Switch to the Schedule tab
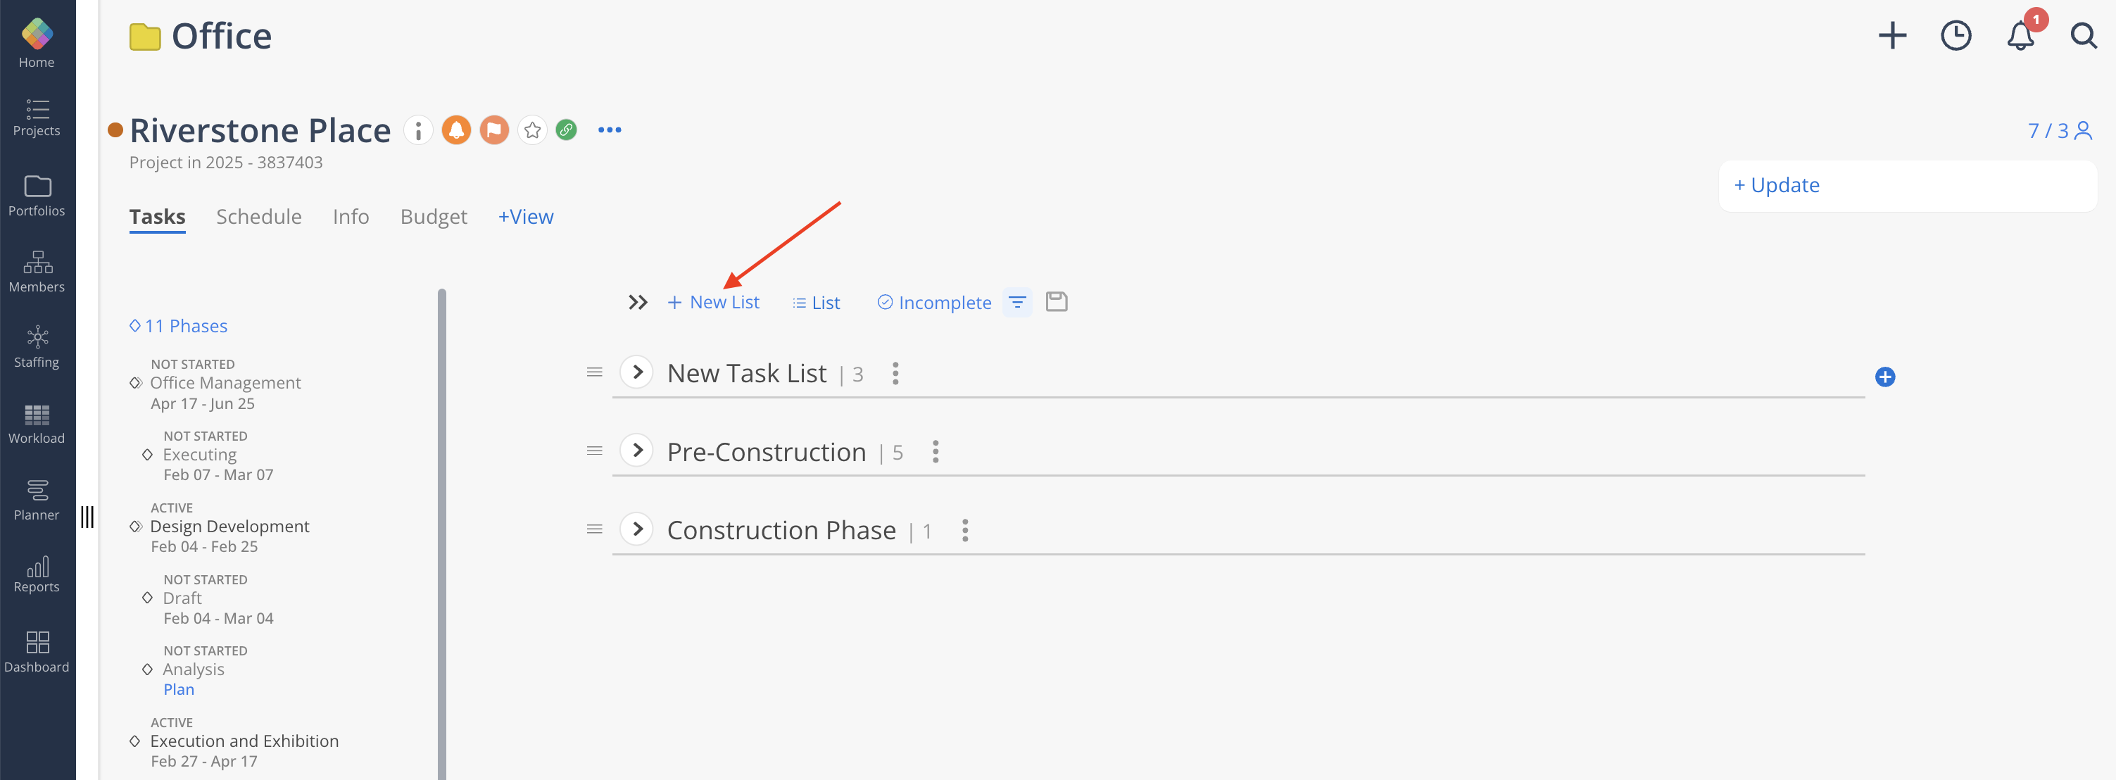 pos(259,217)
